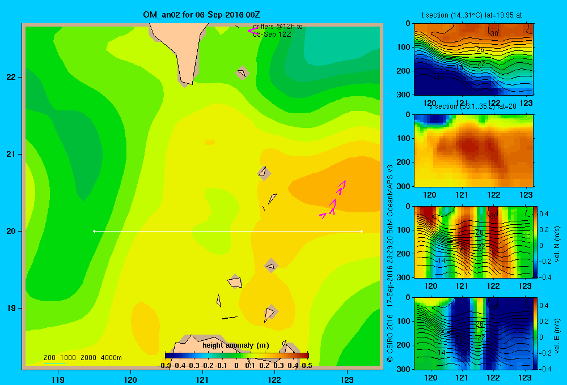The width and height of the screenshot is (567, 385).
Task: Click the 4000m depth contour legend entry
Action: point(111,358)
